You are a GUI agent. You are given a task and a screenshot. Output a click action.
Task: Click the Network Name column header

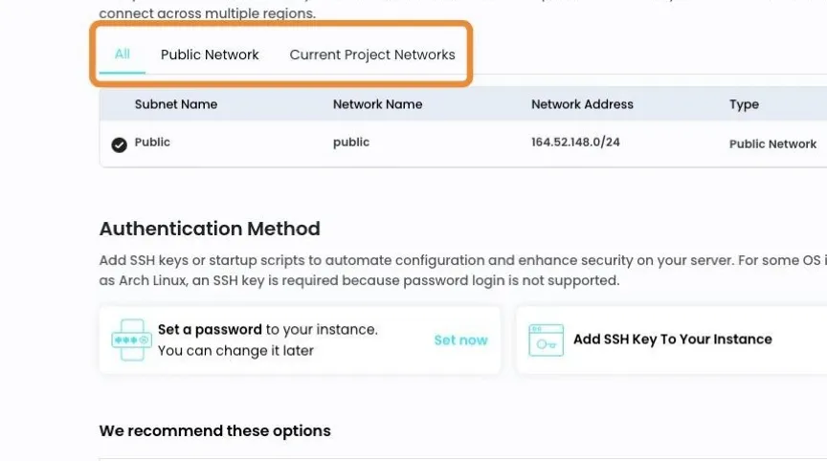tap(378, 104)
